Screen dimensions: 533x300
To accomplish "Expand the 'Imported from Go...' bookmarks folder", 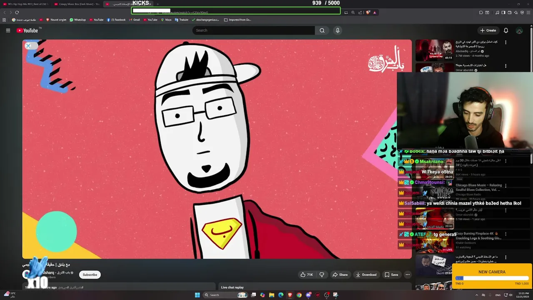I will click(x=237, y=20).
